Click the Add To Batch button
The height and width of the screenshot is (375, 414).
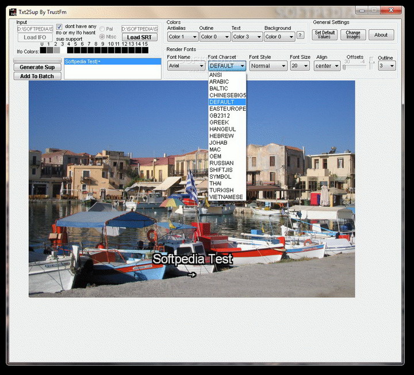coord(37,76)
